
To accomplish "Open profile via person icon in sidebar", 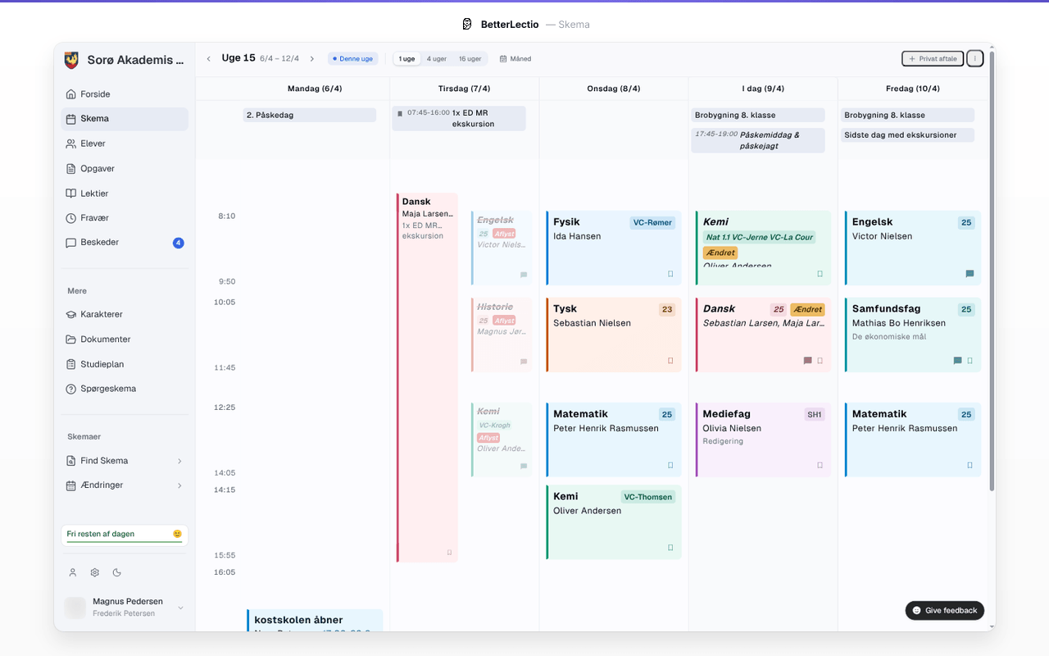I will 73,572.
